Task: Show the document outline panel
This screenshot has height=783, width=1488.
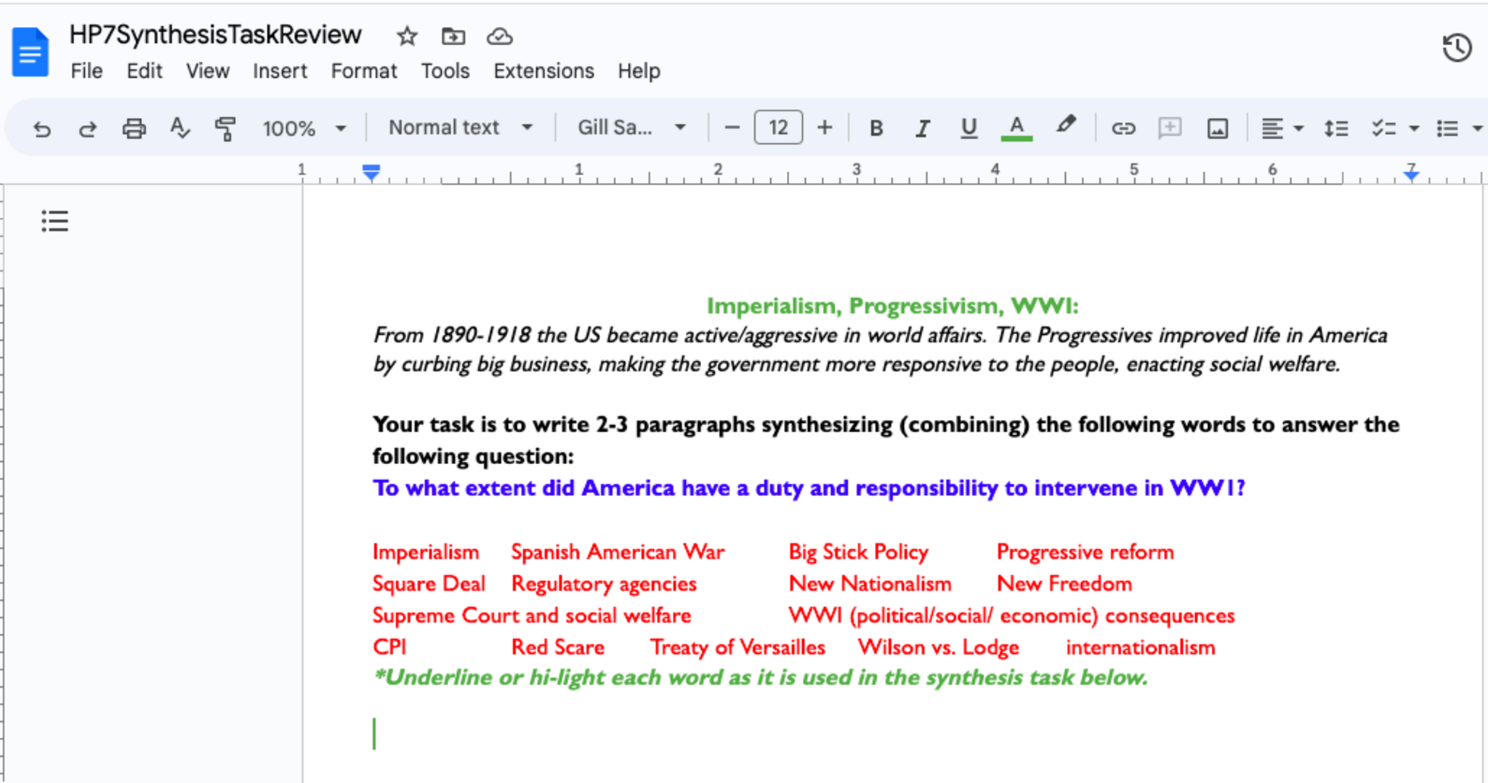Action: pyautogui.click(x=54, y=221)
